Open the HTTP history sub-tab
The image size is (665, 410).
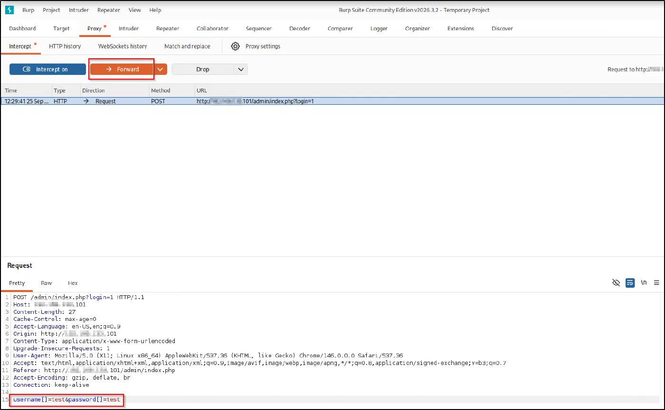[65, 46]
